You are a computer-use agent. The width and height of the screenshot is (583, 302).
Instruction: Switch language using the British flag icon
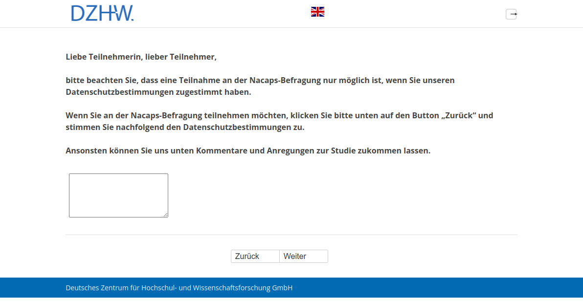317,11
